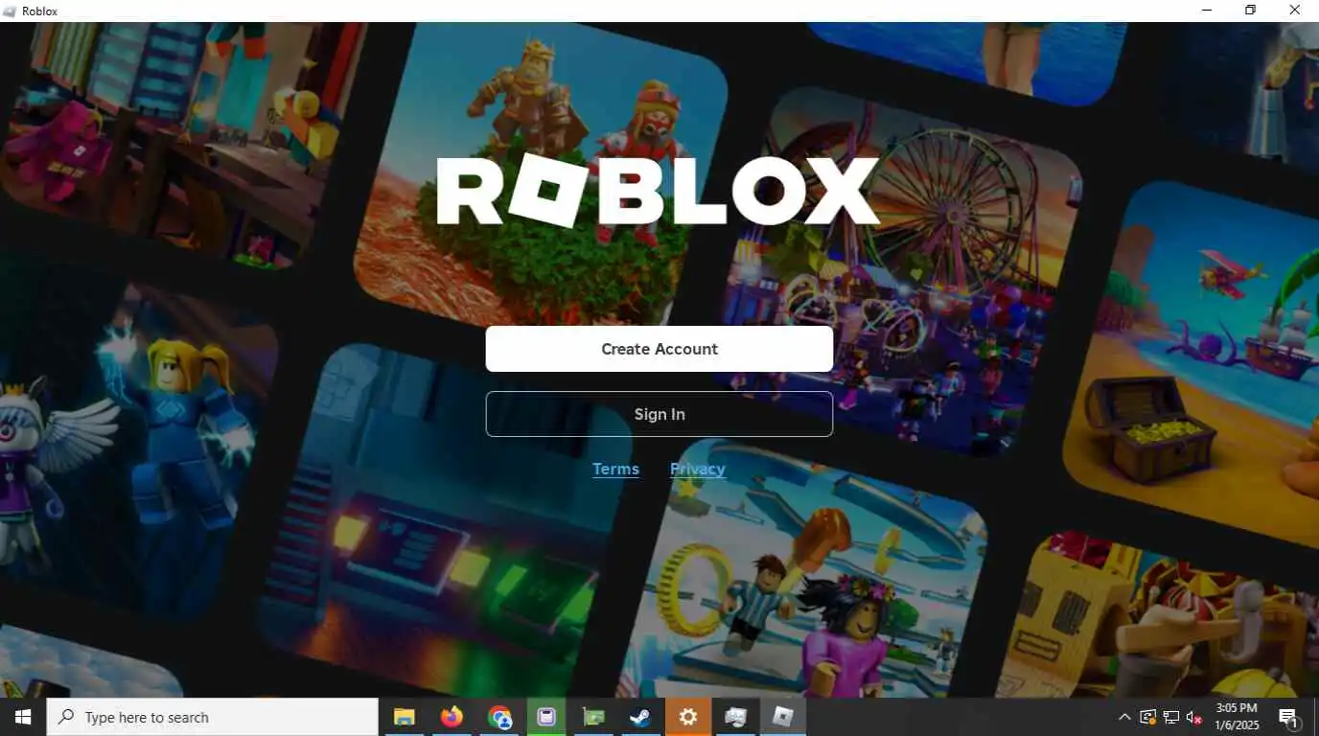The image size is (1319, 736).
Task: Open the Privacy link
Action: pos(697,469)
